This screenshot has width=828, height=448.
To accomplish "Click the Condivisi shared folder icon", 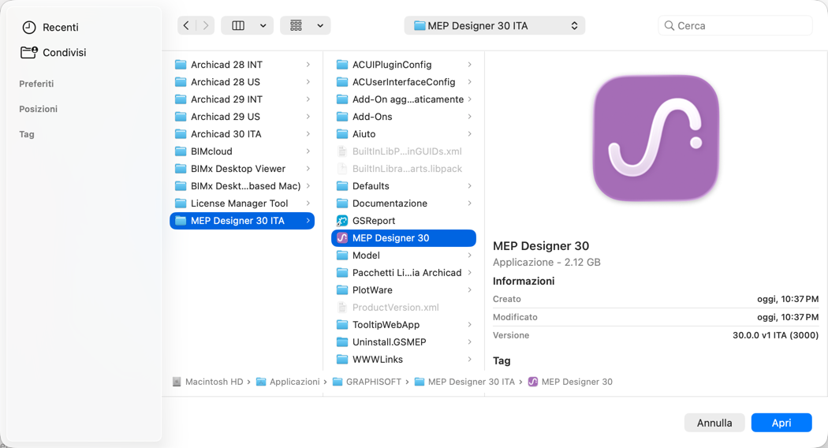I will pyautogui.click(x=29, y=52).
